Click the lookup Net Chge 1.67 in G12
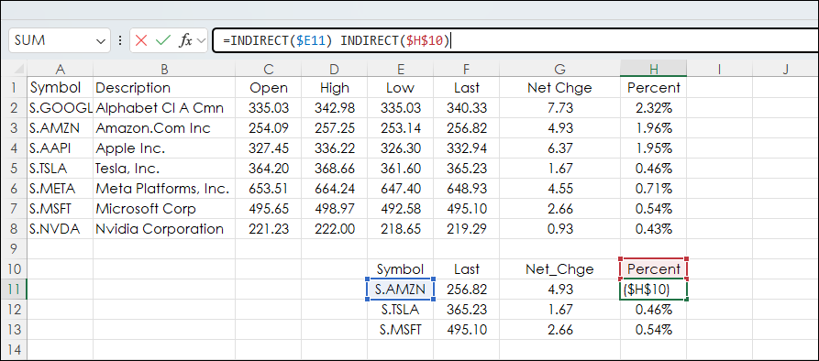The image size is (819, 361). coord(559,310)
